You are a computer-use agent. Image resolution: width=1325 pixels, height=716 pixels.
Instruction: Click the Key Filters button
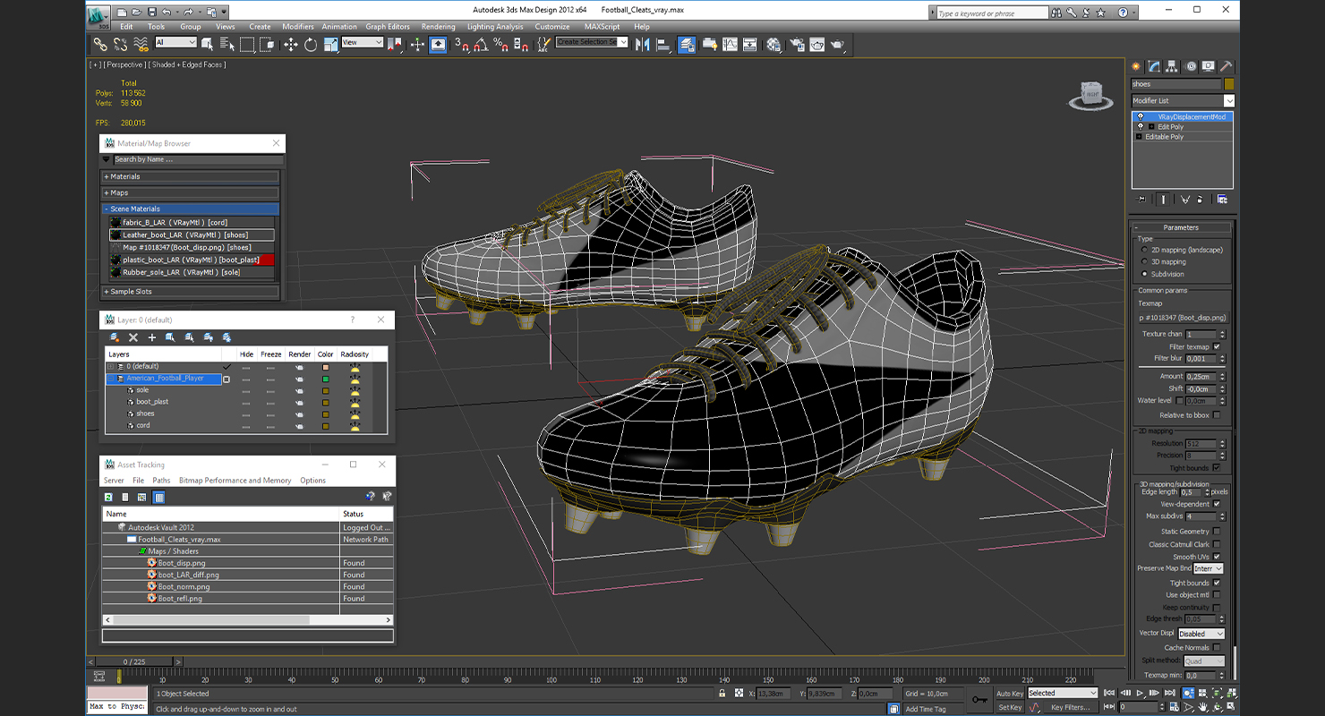click(x=1070, y=707)
